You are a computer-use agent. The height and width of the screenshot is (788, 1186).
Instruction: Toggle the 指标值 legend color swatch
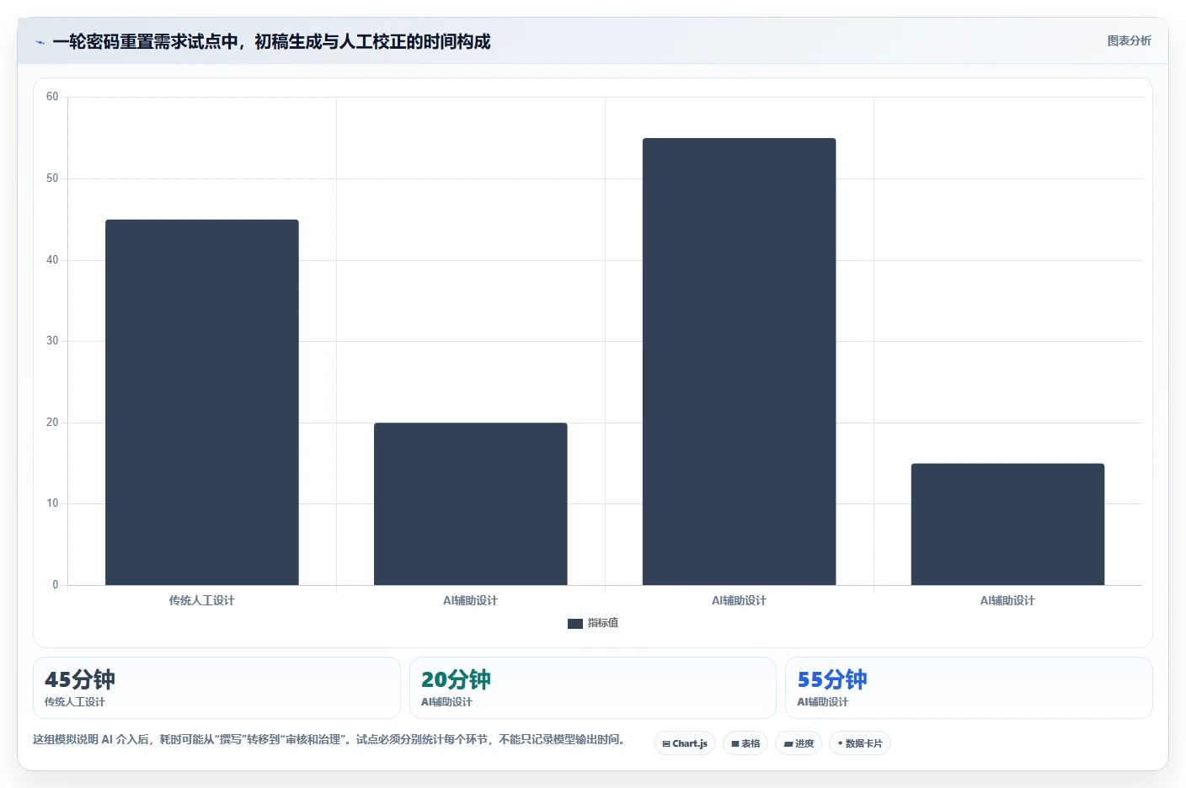pyautogui.click(x=575, y=624)
